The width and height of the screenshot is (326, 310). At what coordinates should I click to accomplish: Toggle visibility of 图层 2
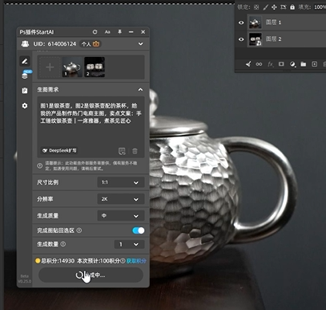tap(241, 39)
